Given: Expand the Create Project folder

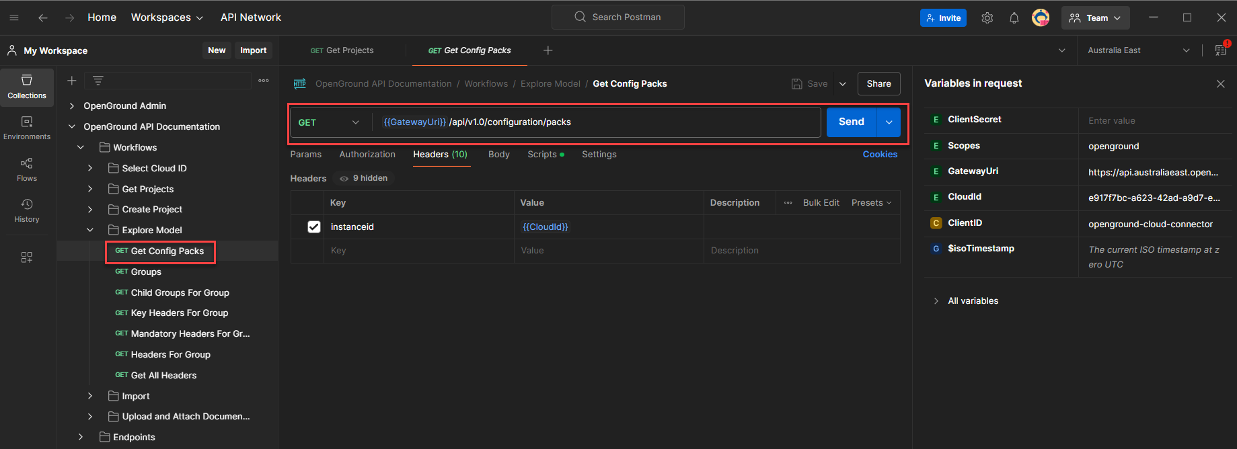Looking at the screenshot, I should (90, 210).
